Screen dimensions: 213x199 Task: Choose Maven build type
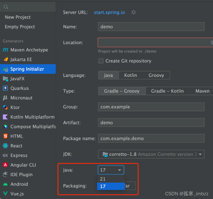pyautogui.click(x=202, y=91)
